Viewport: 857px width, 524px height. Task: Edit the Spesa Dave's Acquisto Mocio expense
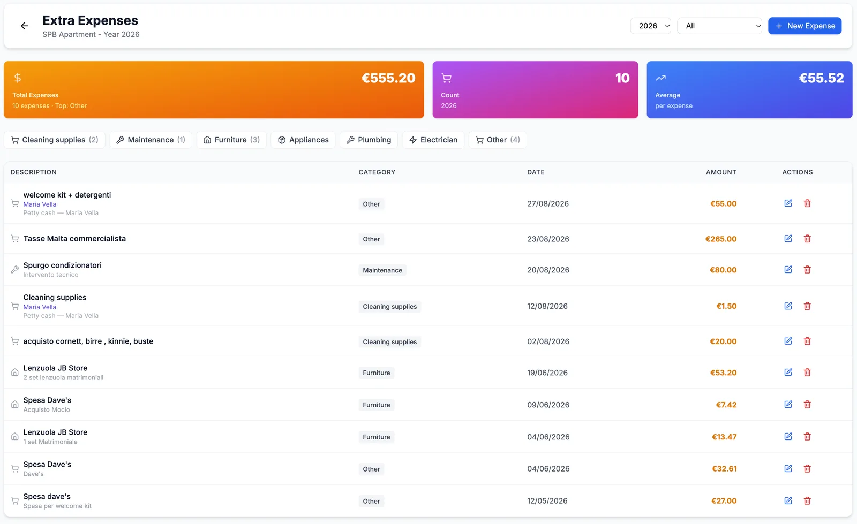(x=788, y=405)
